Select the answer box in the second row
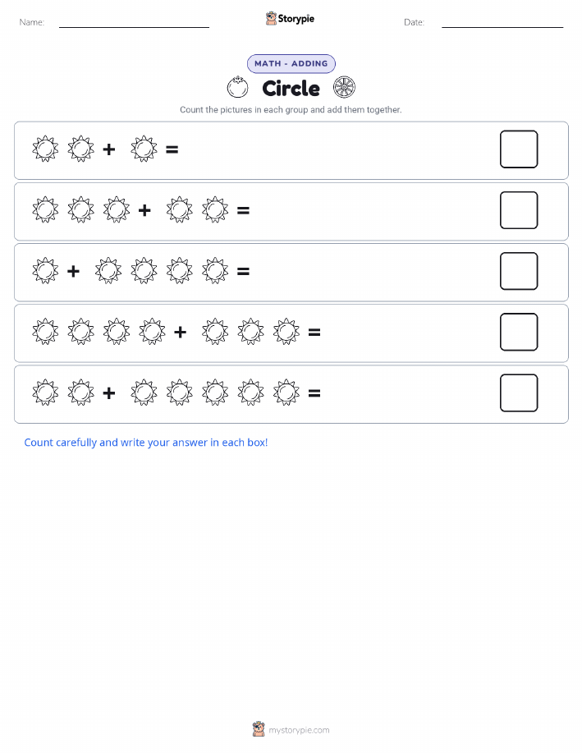Viewport: 582px width, 753px height. click(519, 210)
